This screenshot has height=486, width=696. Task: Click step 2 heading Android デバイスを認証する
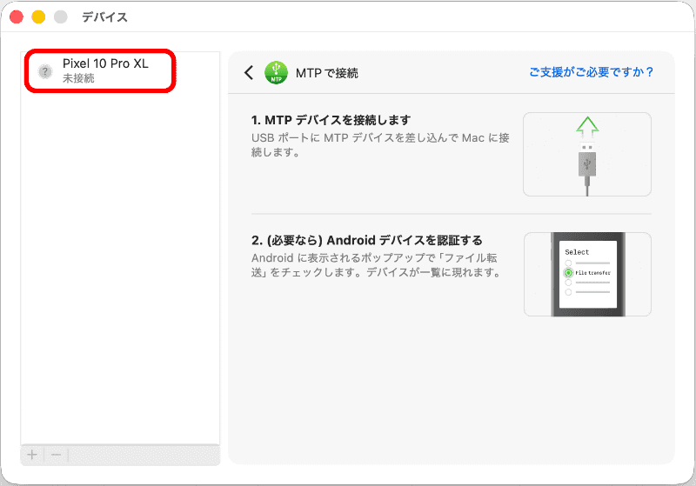point(366,240)
